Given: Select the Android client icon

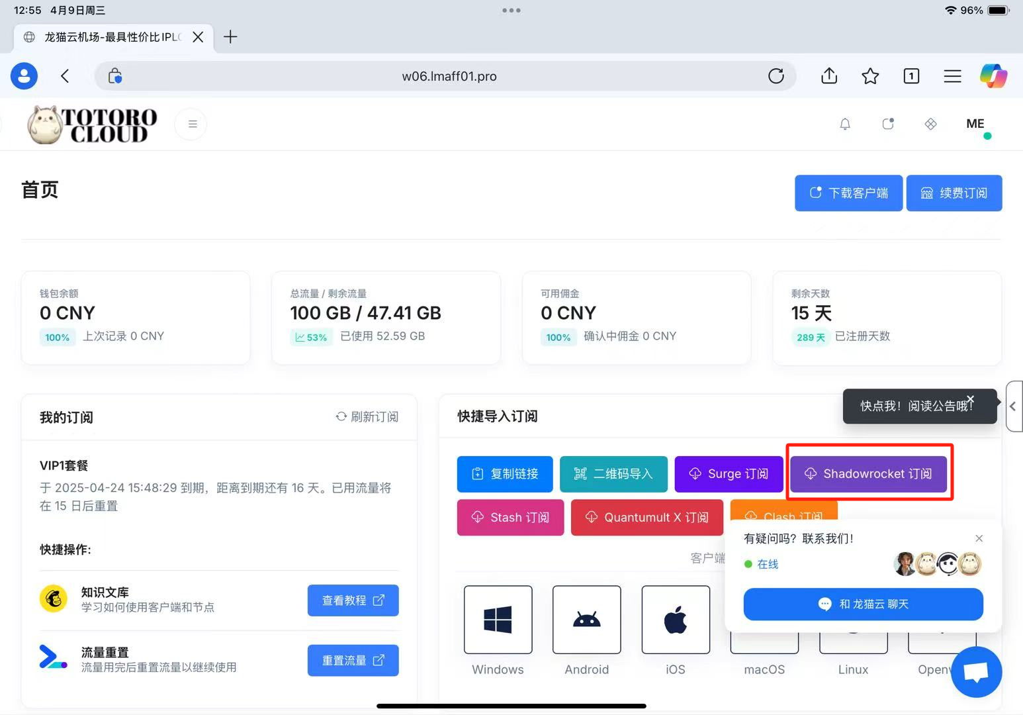Looking at the screenshot, I should point(586,620).
